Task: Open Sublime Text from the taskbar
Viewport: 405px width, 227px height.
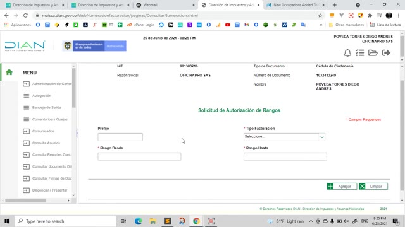Action: pyautogui.click(x=167, y=221)
